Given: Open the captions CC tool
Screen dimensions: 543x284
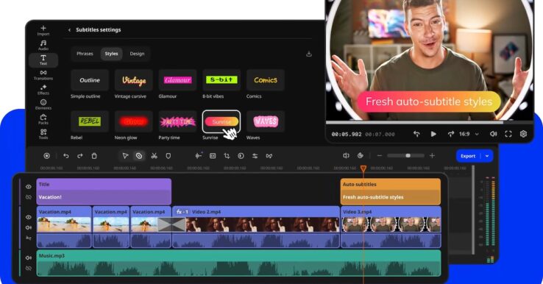Looking at the screenshot, I should (x=213, y=156).
